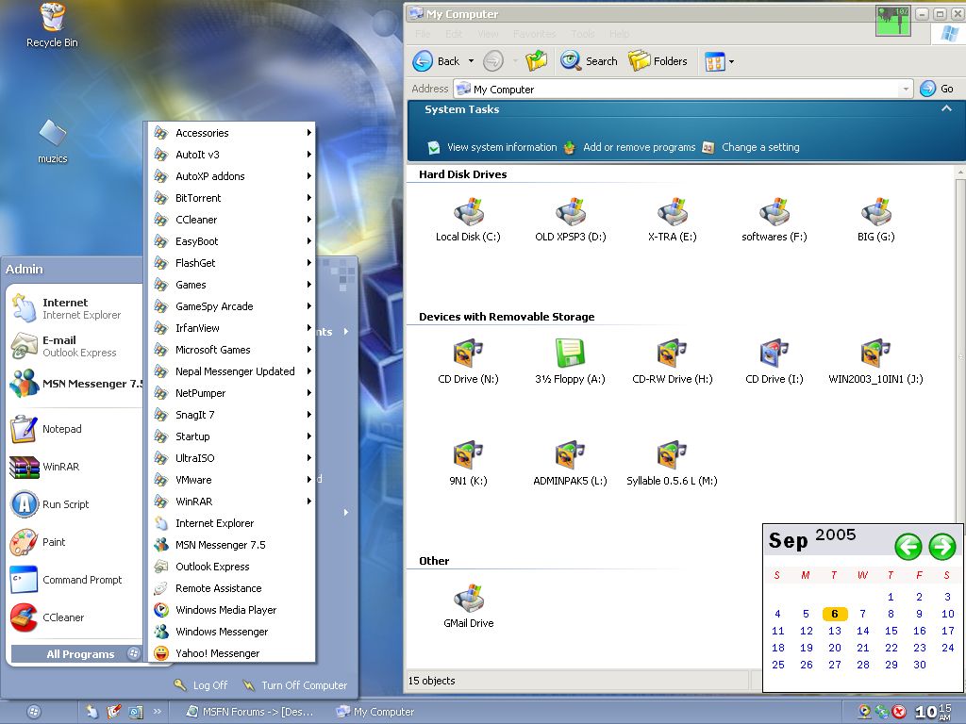Click Log Off in Start menu

point(201,685)
